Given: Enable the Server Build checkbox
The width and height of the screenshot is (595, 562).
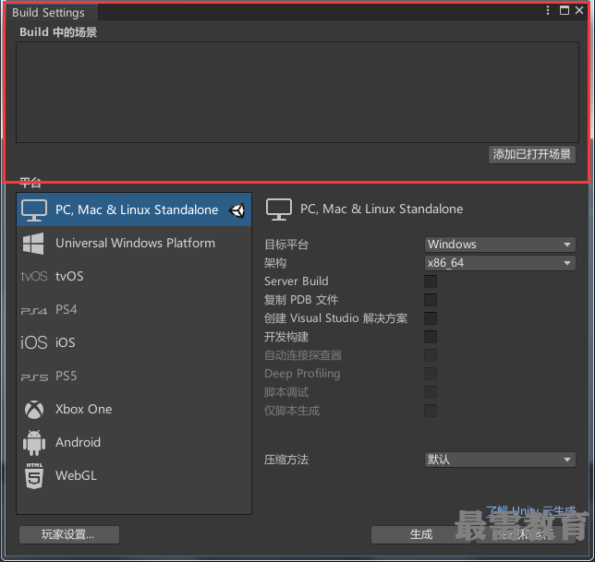Looking at the screenshot, I should (431, 281).
